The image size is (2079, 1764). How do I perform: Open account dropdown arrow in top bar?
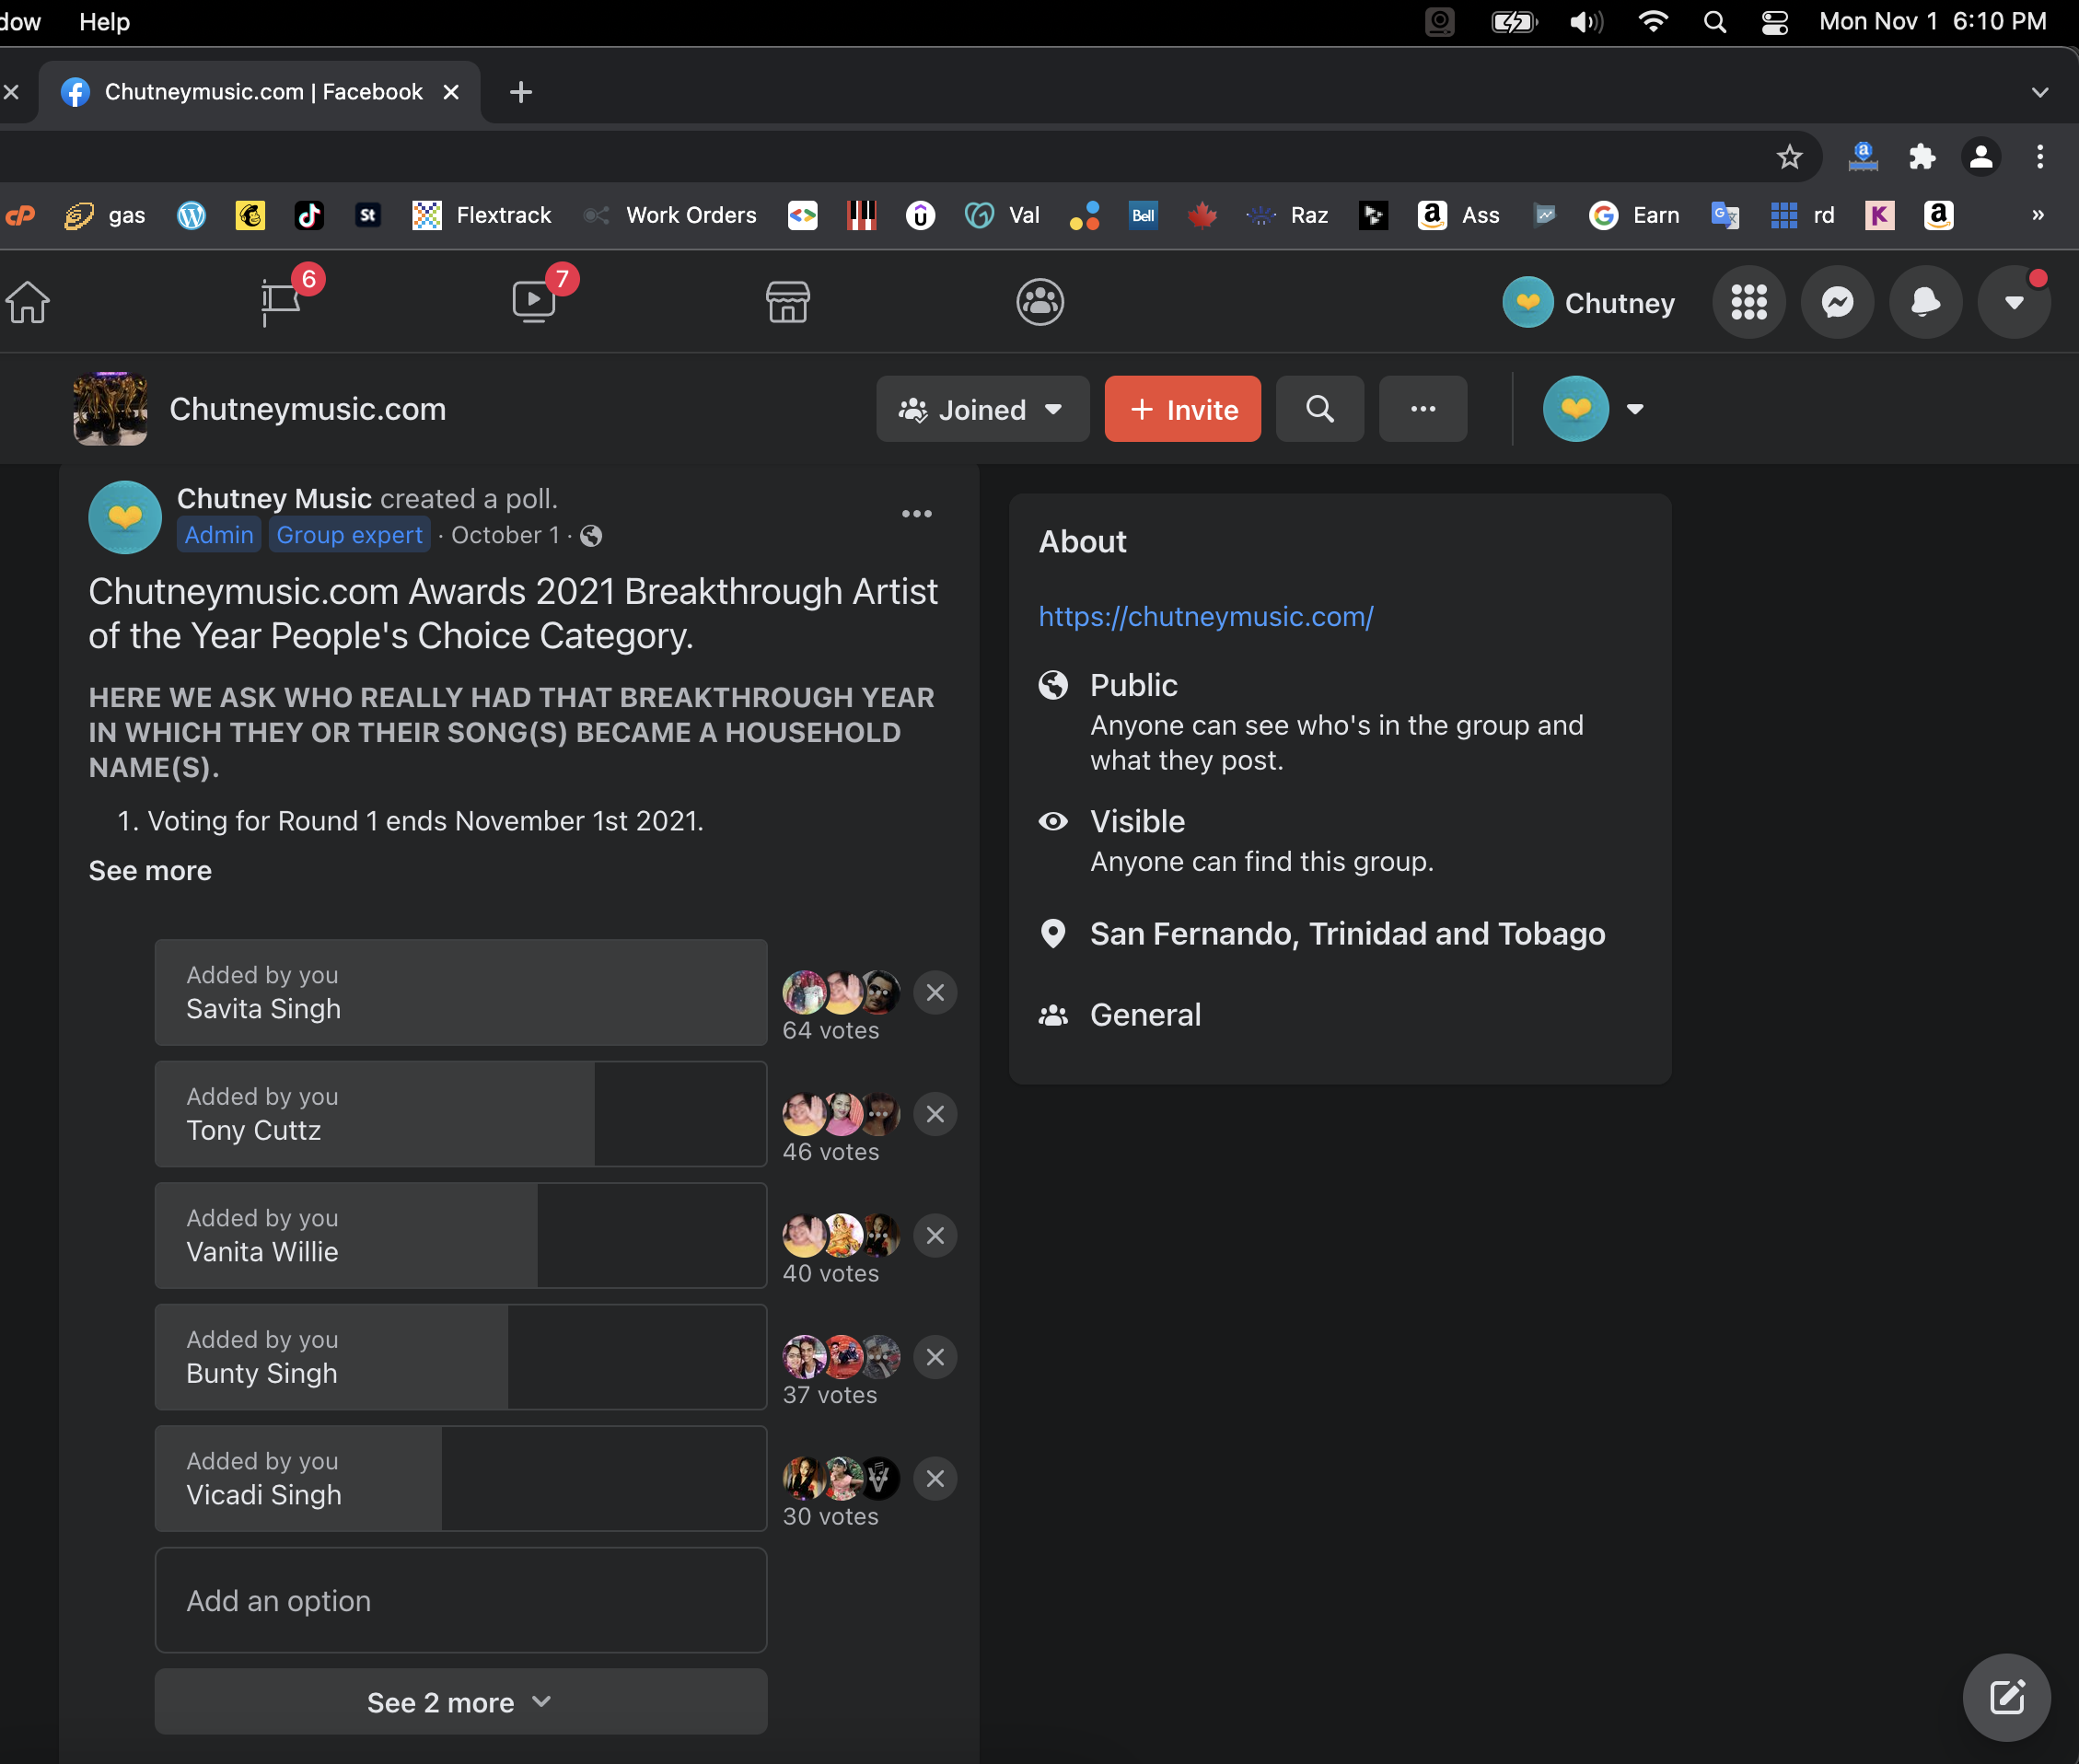(2014, 302)
